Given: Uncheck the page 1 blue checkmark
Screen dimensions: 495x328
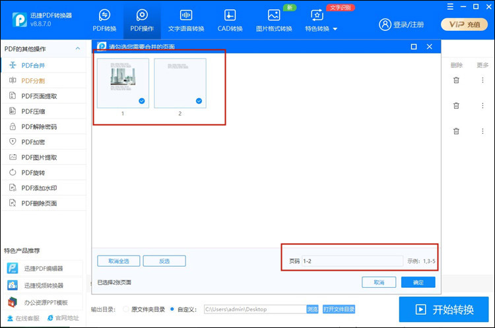Looking at the screenshot, I should (142, 101).
